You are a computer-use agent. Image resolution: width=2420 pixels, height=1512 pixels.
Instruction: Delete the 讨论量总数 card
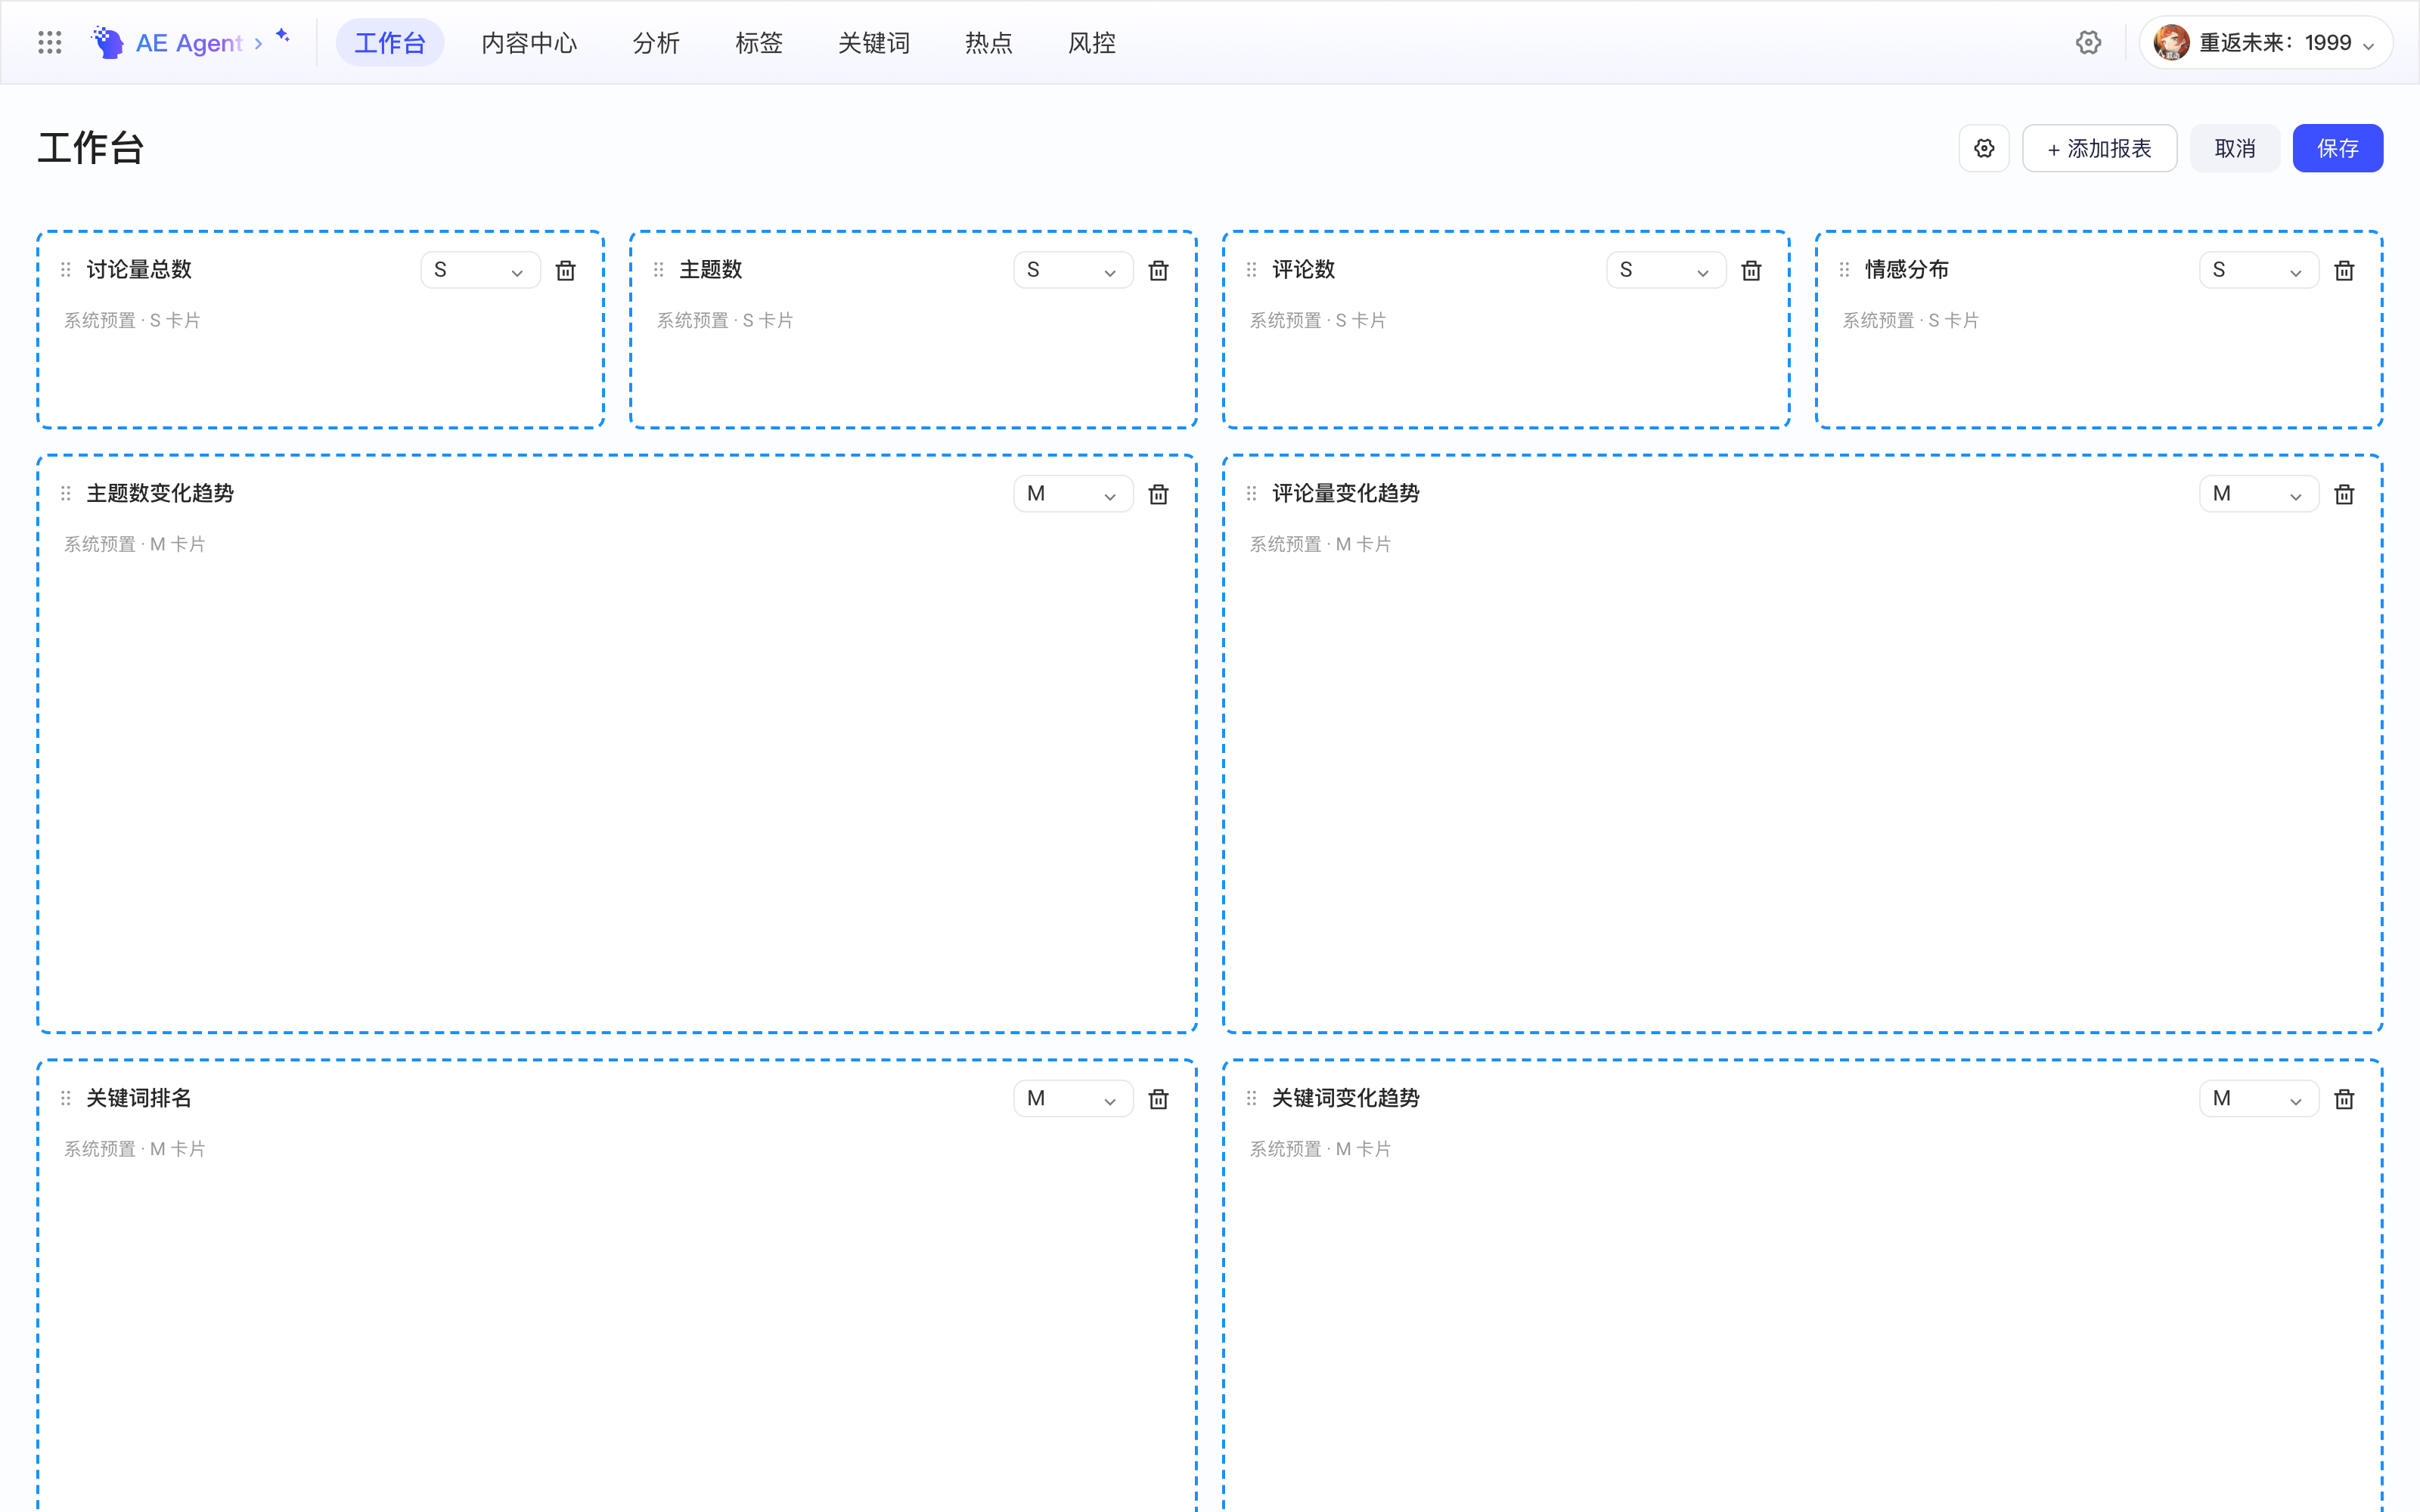(565, 270)
